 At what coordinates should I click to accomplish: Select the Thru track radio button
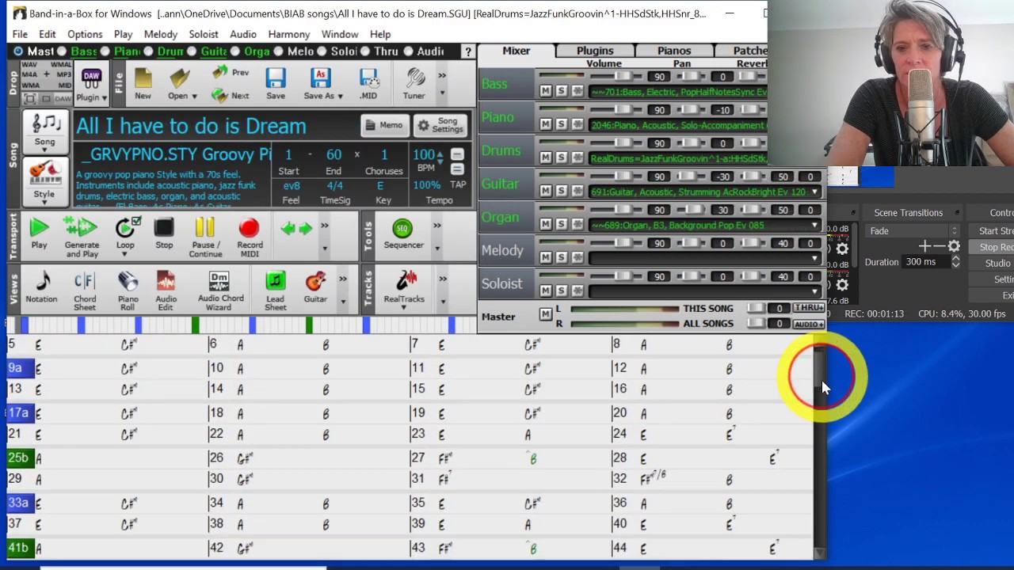[x=365, y=51]
